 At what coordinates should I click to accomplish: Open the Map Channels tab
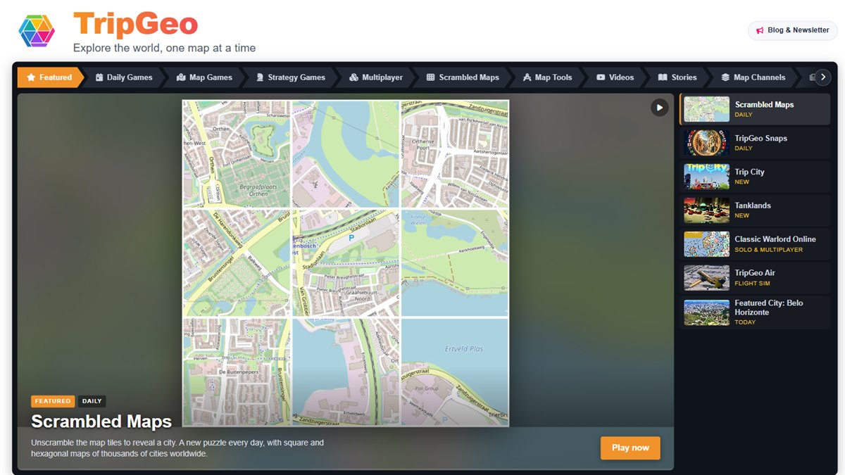point(754,77)
